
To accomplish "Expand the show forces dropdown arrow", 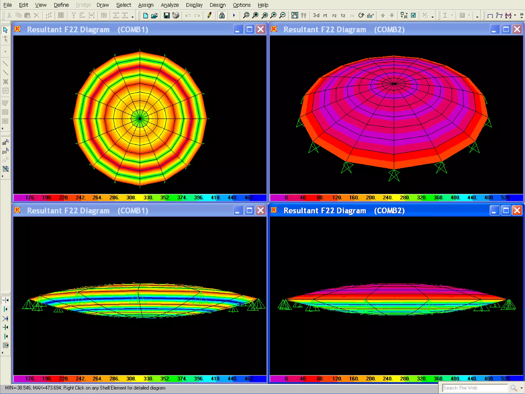I will 515,15.
